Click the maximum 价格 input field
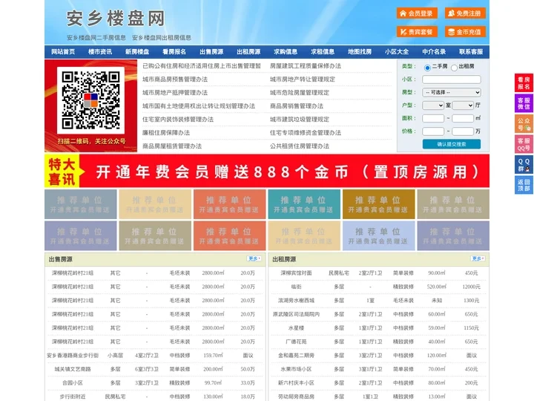534x401 pixels. [x=463, y=131]
